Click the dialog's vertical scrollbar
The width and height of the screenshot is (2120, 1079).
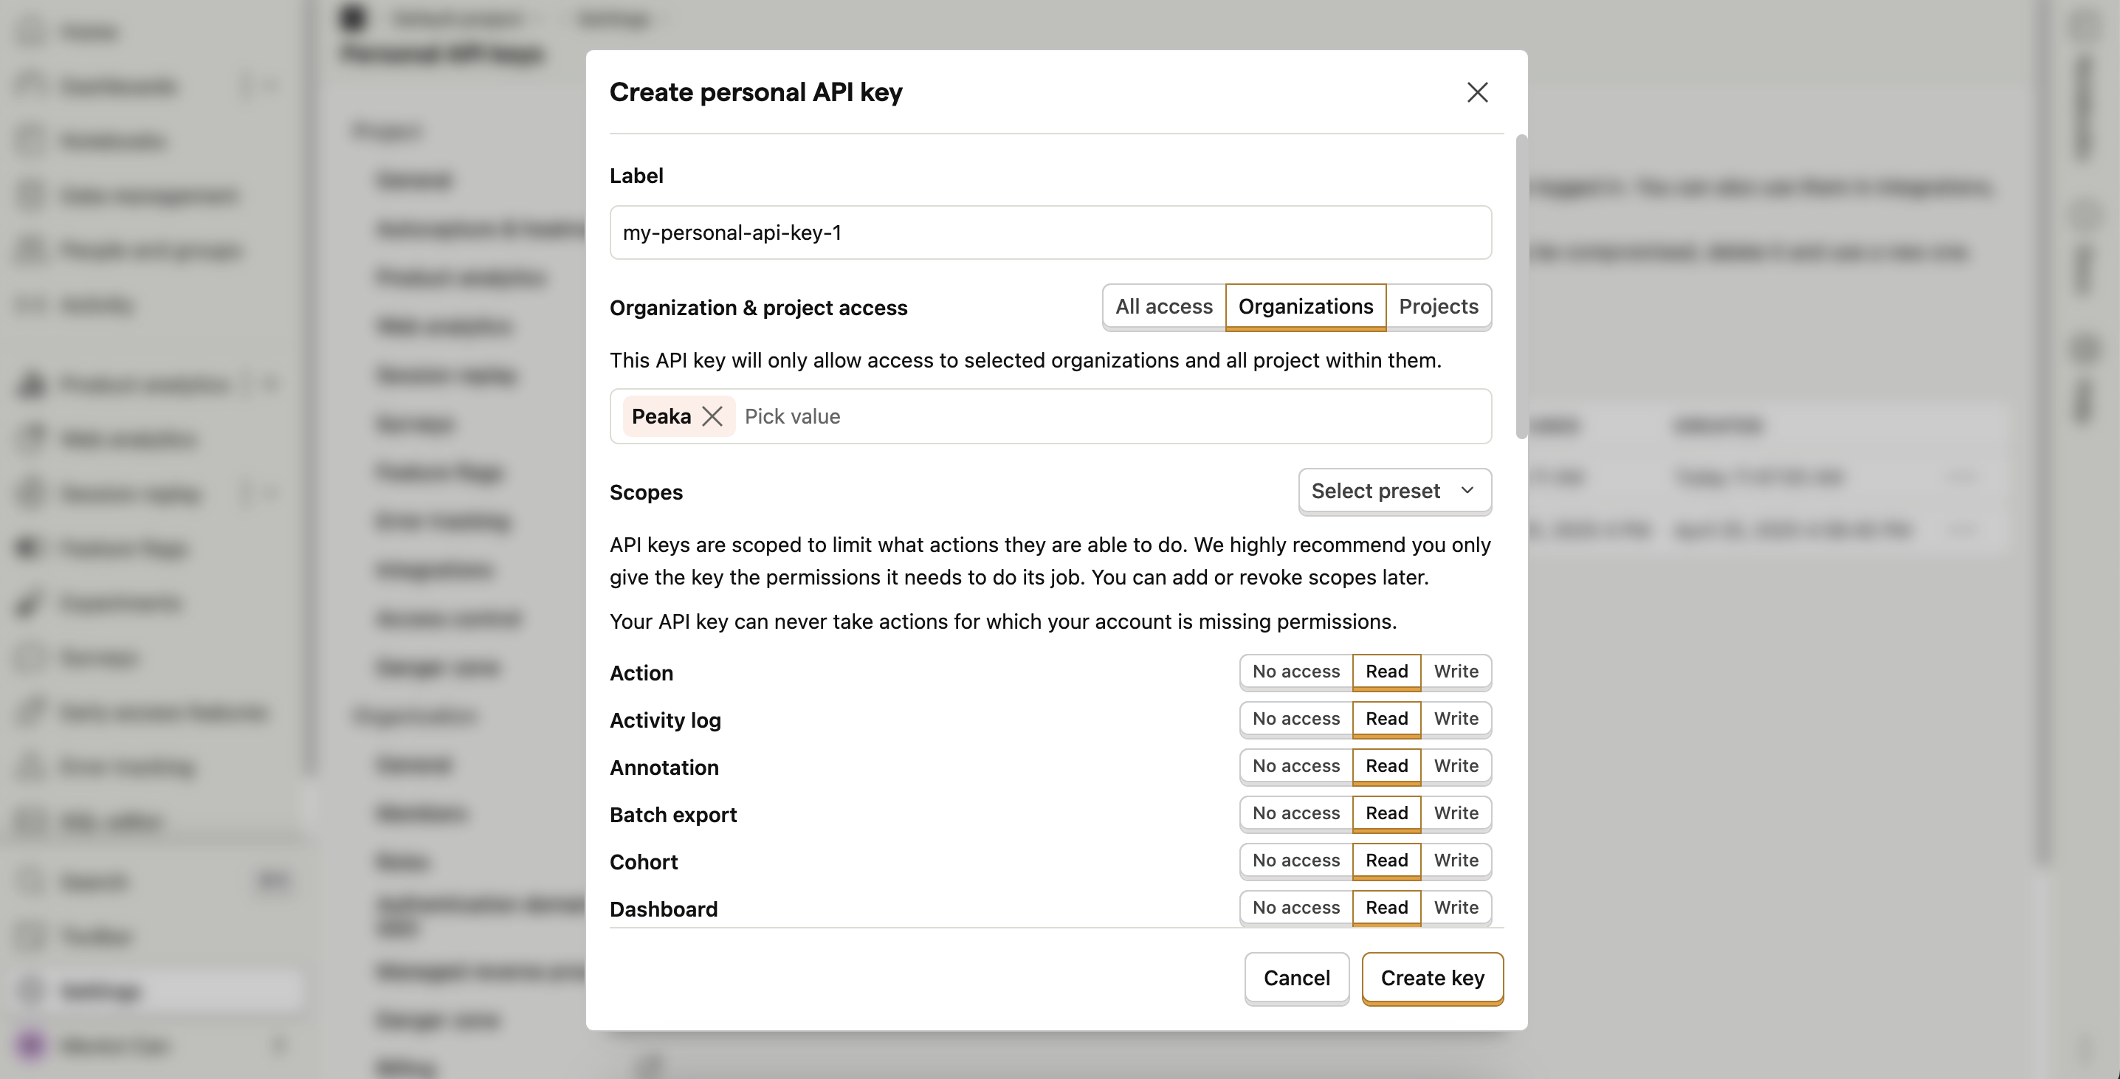tap(1521, 286)
